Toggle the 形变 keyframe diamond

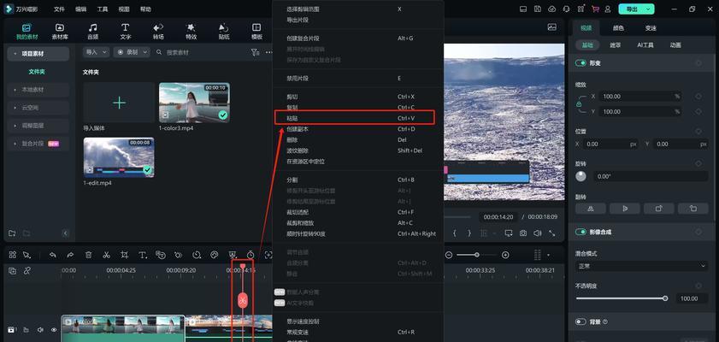[x=698, y=63]
